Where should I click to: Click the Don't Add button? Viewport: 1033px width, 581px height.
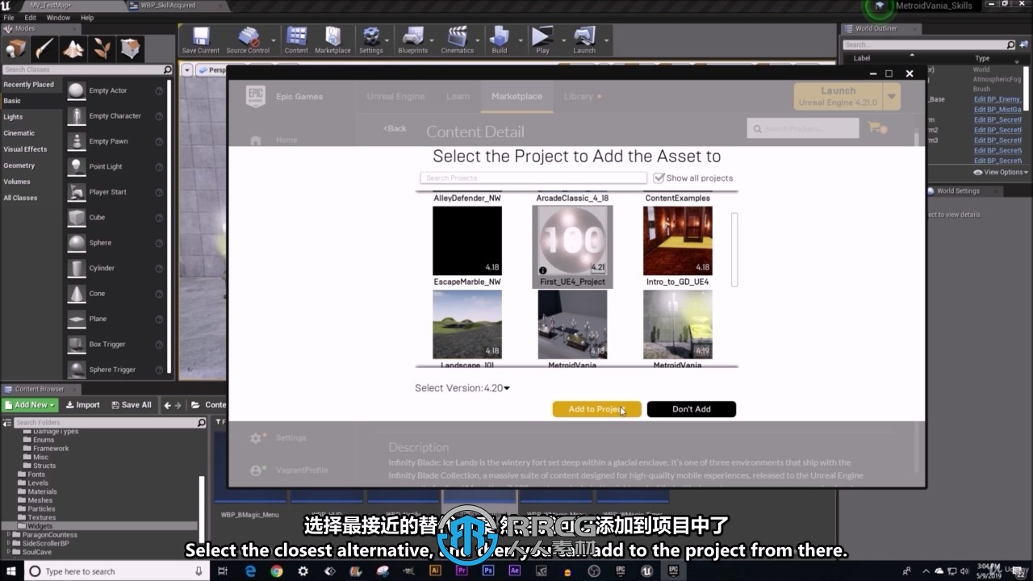tap(692, 409)
